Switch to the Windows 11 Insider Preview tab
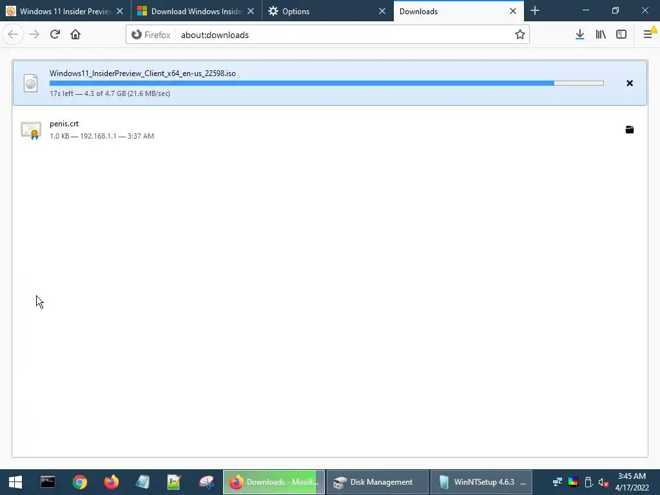The image size is (660, 495). 65,11
